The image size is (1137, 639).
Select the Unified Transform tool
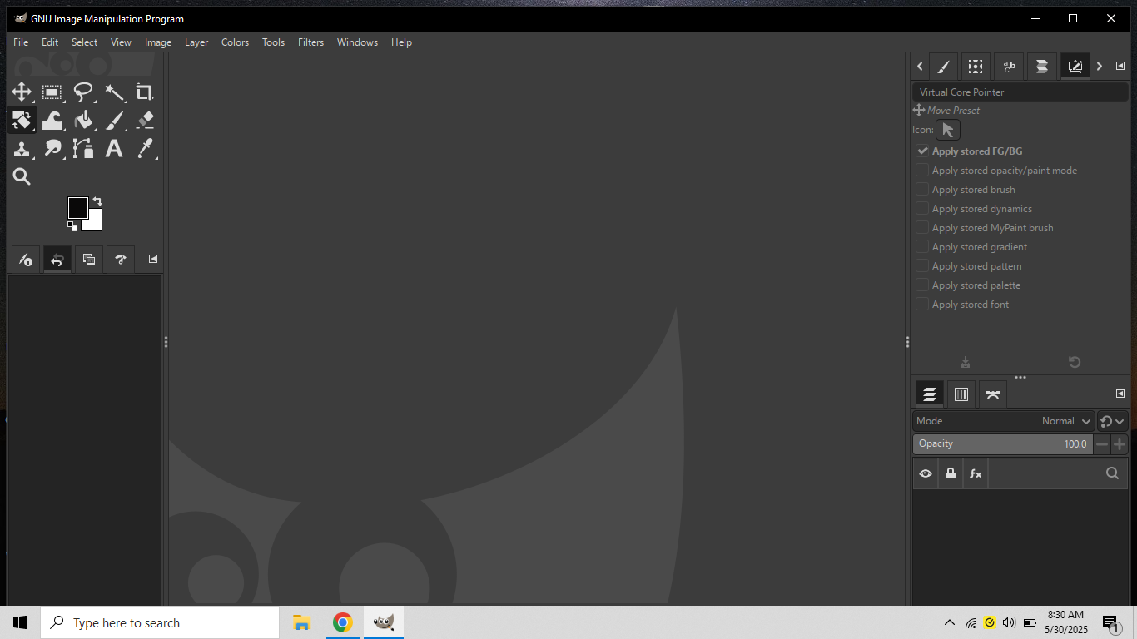click(x=22, y=121)
